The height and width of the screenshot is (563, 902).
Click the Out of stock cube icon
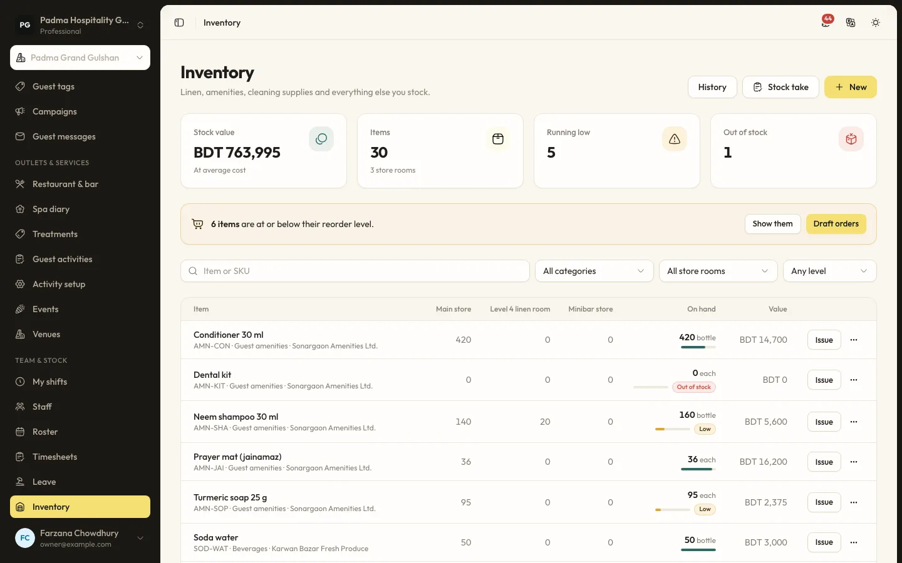coord(851,139)
